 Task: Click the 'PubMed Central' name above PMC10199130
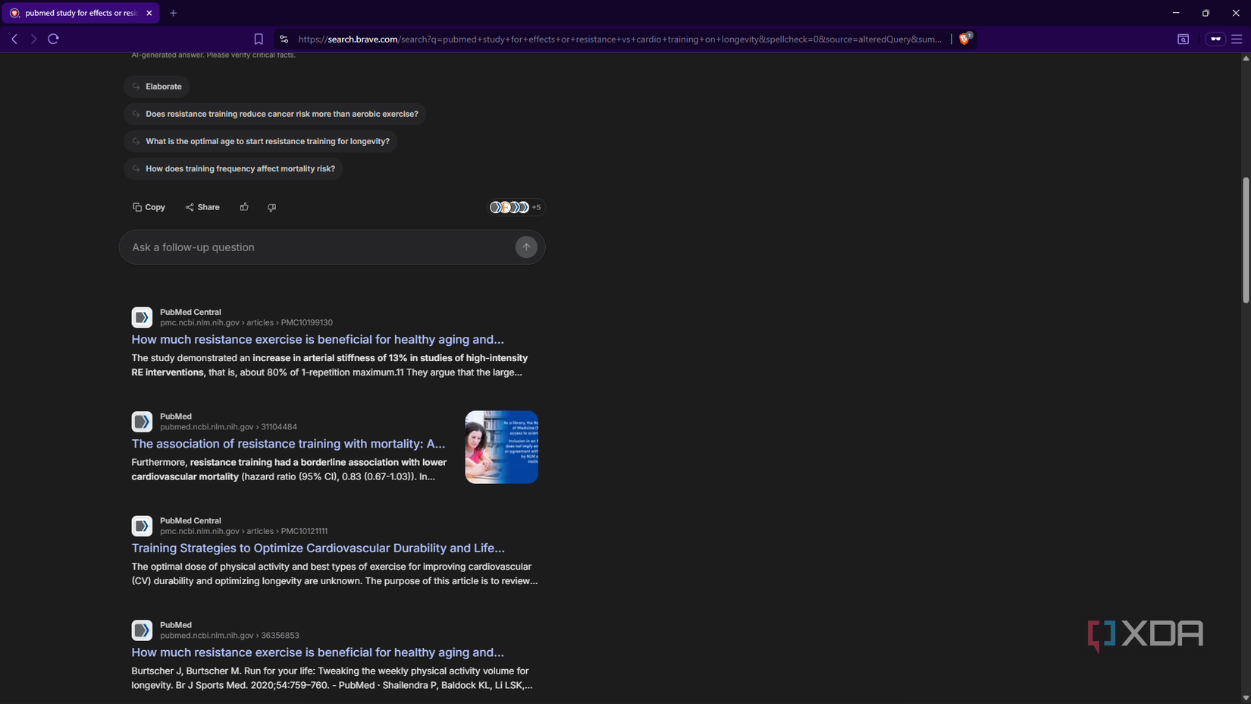point(190,312)
